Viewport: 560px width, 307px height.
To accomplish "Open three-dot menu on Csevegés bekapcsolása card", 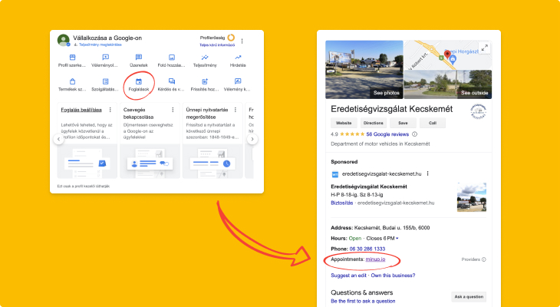I will point(173,110).
